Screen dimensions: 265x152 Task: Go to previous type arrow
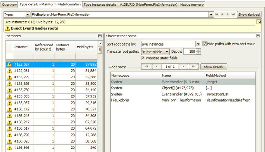[222, 15]
